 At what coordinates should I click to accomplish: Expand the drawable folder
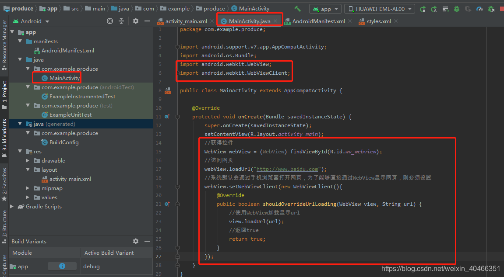pyautogui.click(x=28, y=161)
